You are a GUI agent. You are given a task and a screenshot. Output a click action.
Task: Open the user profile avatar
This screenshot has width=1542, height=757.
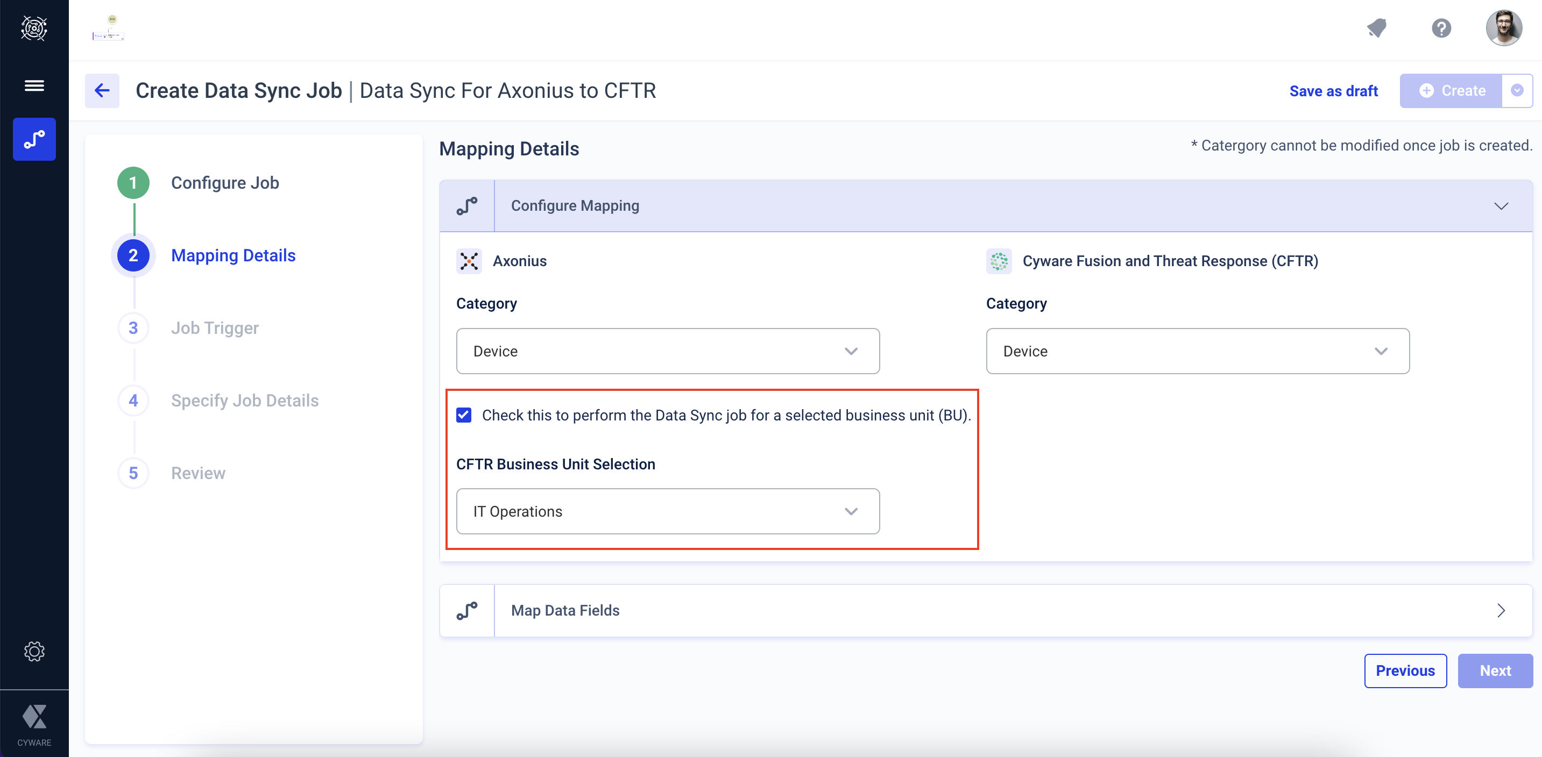pyautogui.click(x=1503, y=28)
